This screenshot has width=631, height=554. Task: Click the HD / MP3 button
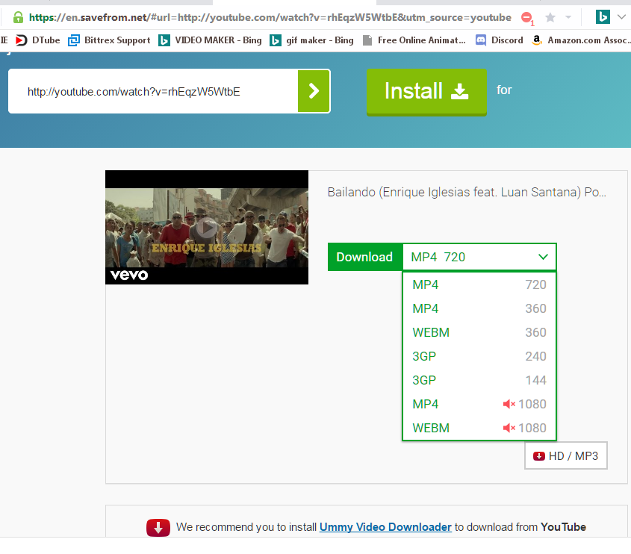coord(566,456)
